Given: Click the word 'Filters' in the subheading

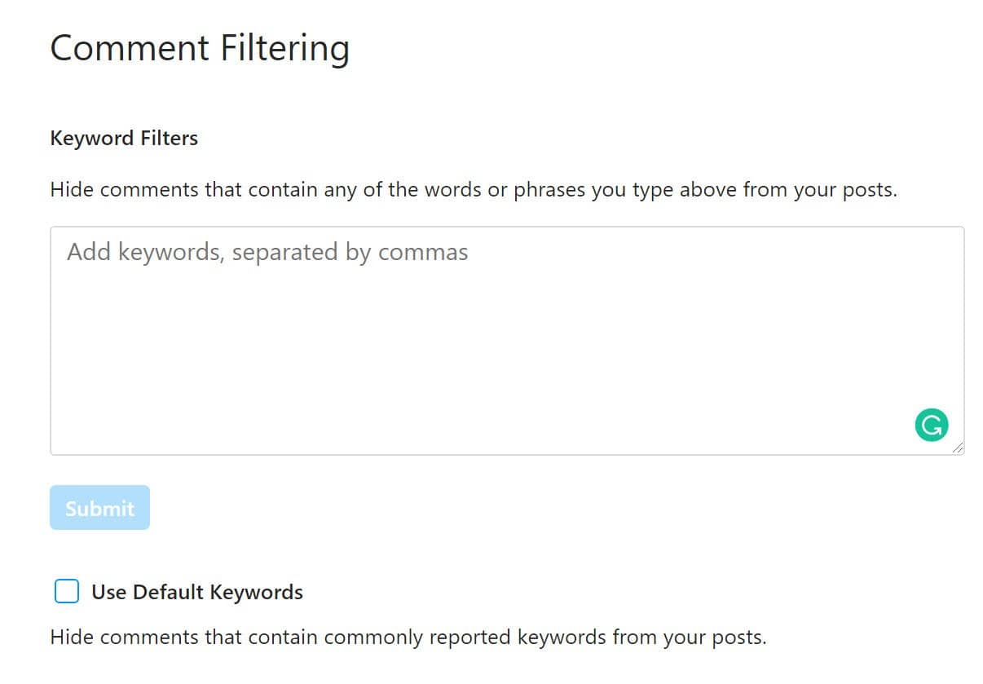Looking at the screenshot, I should click(170, 139).
